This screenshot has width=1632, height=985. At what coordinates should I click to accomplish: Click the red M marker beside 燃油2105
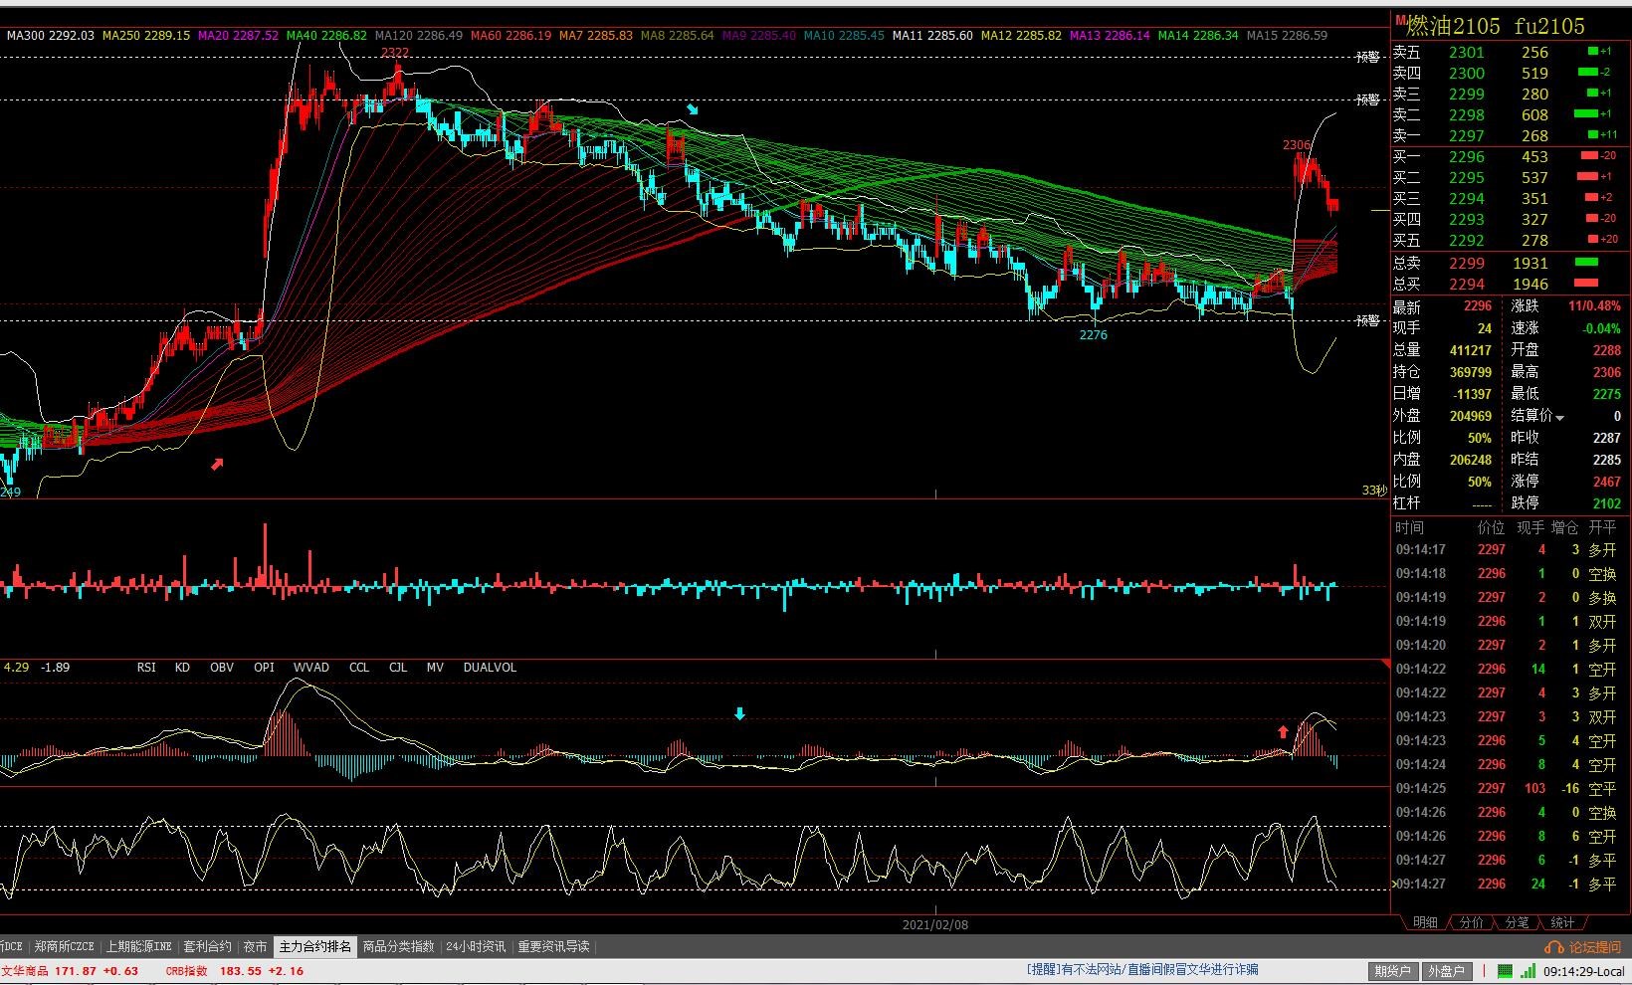[1400, 20]
